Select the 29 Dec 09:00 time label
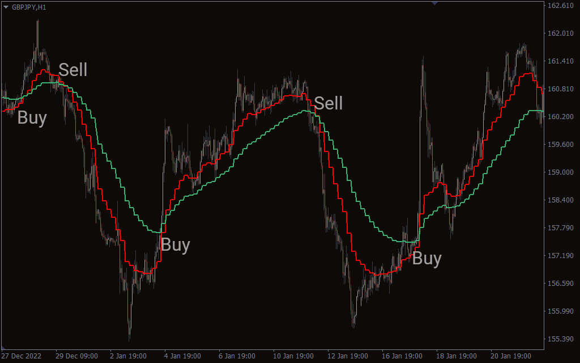The image size is (580, 363). tap(76, 356)
